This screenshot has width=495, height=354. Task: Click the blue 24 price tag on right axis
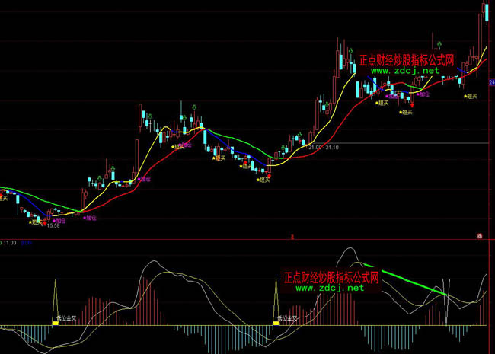point(491,82)
